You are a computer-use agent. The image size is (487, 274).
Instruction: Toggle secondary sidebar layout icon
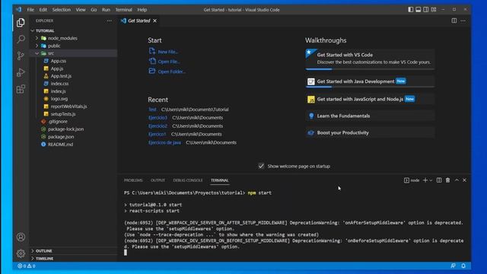(426, 10)
